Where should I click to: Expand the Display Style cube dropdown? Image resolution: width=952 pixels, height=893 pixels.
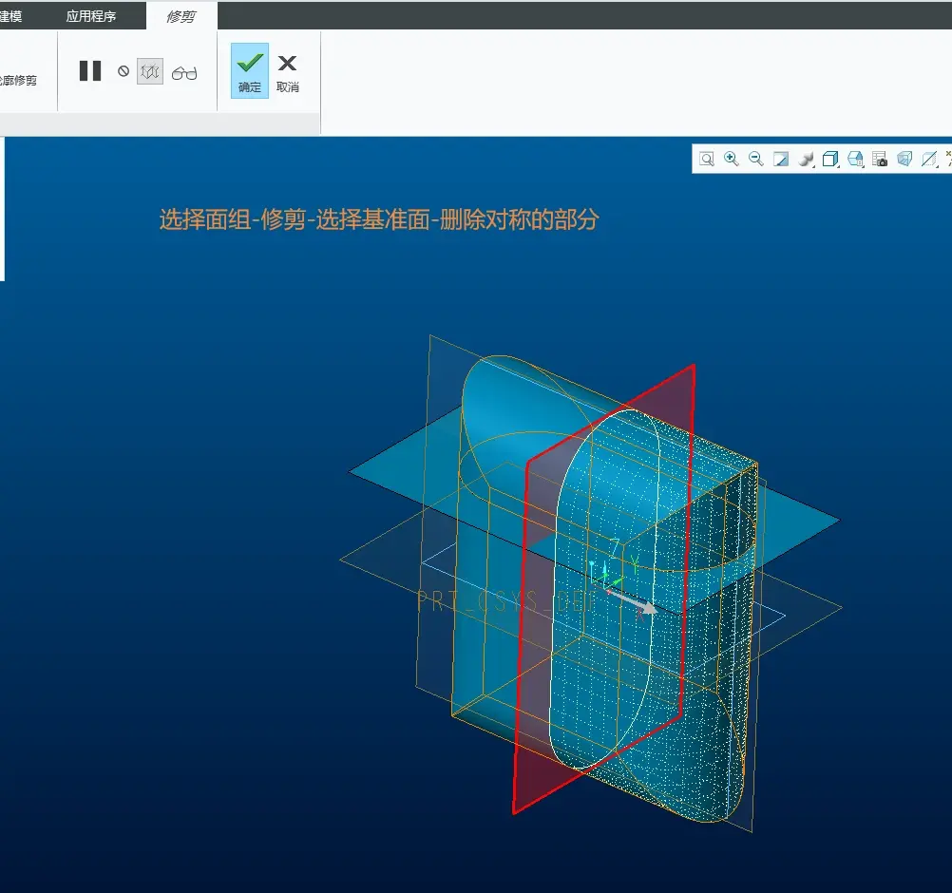830,159
